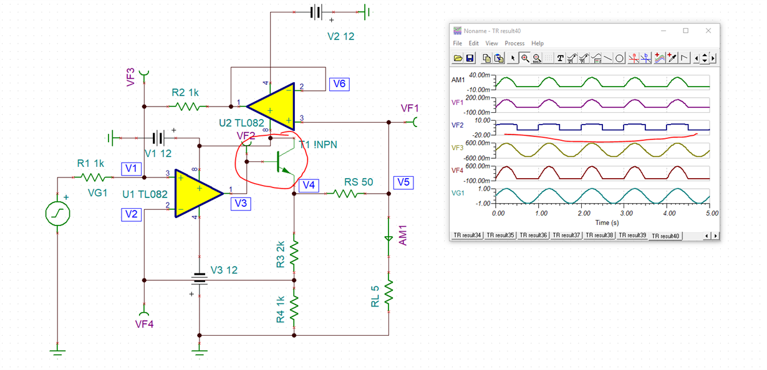This screenshot has height=370, width=767.
Task: Click the boxed V2 node label
Action: coord(132,214)
